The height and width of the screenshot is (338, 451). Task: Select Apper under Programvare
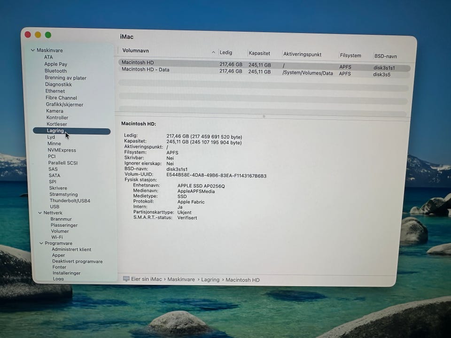58,255
